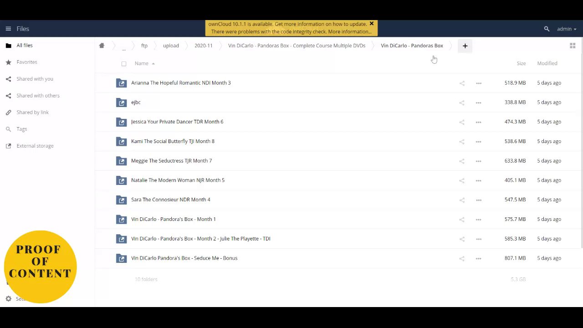583x328 pixels.
Task: Click Jessica Your Private Dancer folder icon
Action: tap(121, 122)
